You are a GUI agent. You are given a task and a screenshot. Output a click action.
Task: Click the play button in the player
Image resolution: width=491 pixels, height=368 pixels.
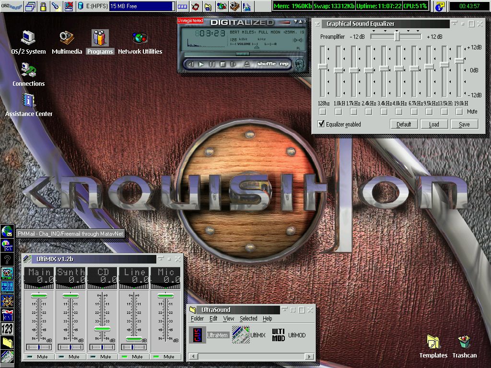click(201, 64)
